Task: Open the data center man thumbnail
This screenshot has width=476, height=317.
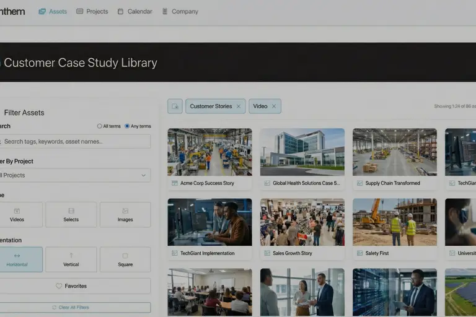Action: point(395,292)
